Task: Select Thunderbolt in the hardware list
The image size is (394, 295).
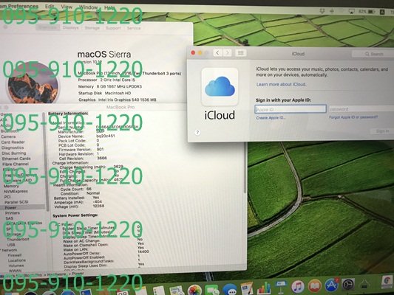Action: (x=18, y=240)
